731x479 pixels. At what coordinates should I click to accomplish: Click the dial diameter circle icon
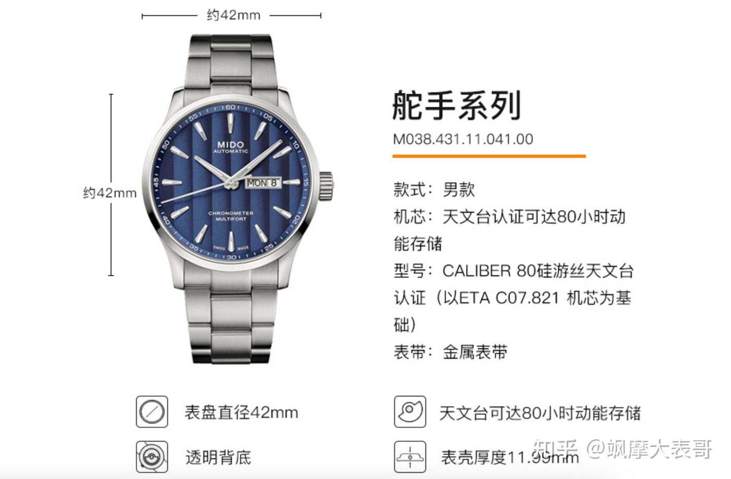tap(152, 412)
